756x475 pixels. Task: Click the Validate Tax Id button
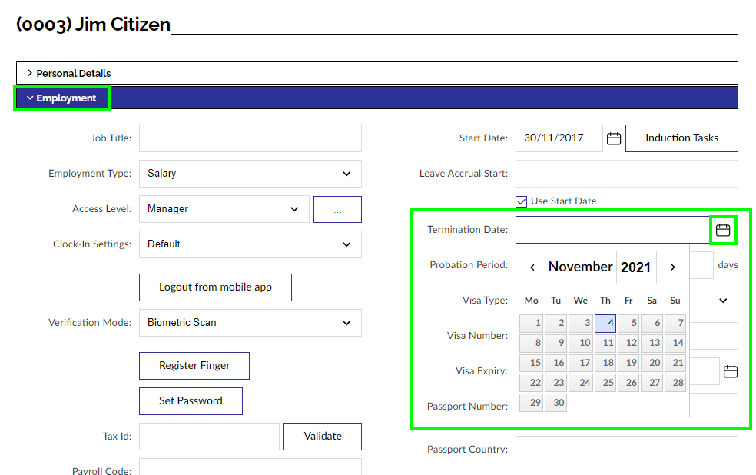322,437
